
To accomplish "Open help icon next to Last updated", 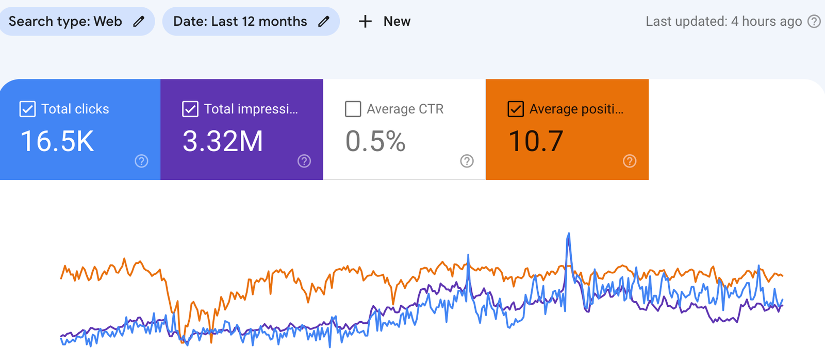I will tap(814, 21).
